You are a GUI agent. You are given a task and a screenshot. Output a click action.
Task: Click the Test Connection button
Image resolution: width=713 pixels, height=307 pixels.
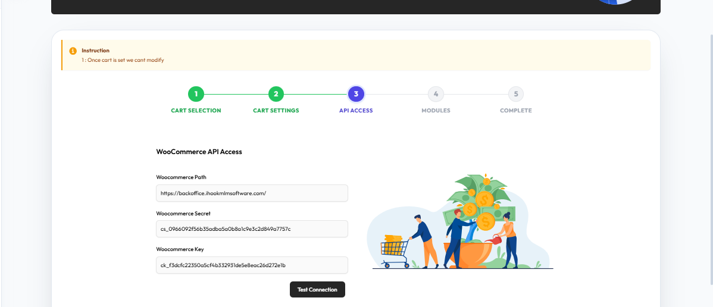pyautogui.click(x=317, y=289)
